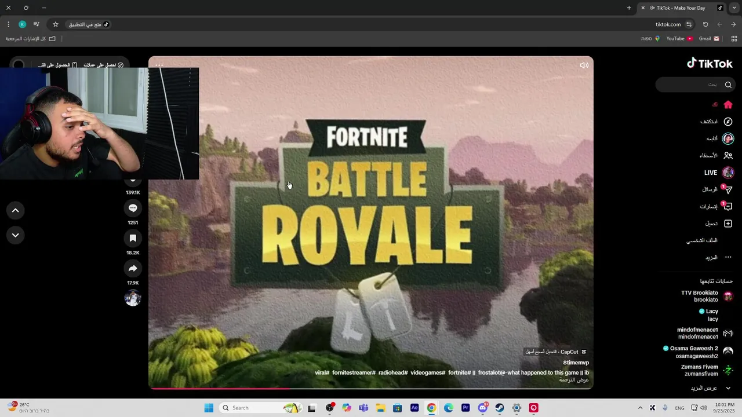Click the #fortnite hashtag in caption
The image size is (742, 417).
click(x=459, y=372)
